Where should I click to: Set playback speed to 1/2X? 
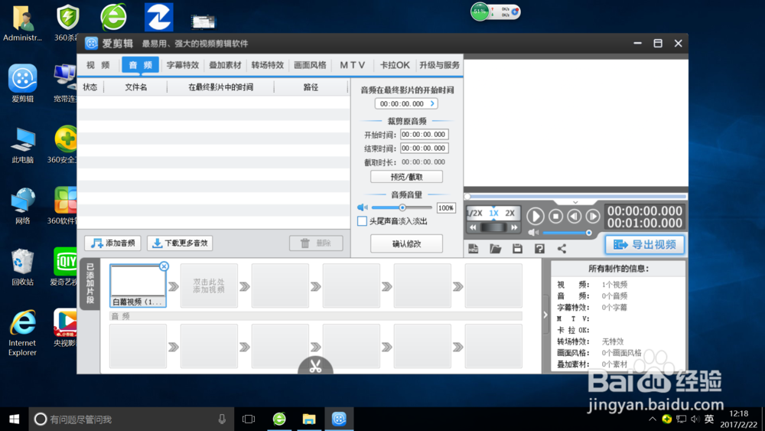pos(474,214)
